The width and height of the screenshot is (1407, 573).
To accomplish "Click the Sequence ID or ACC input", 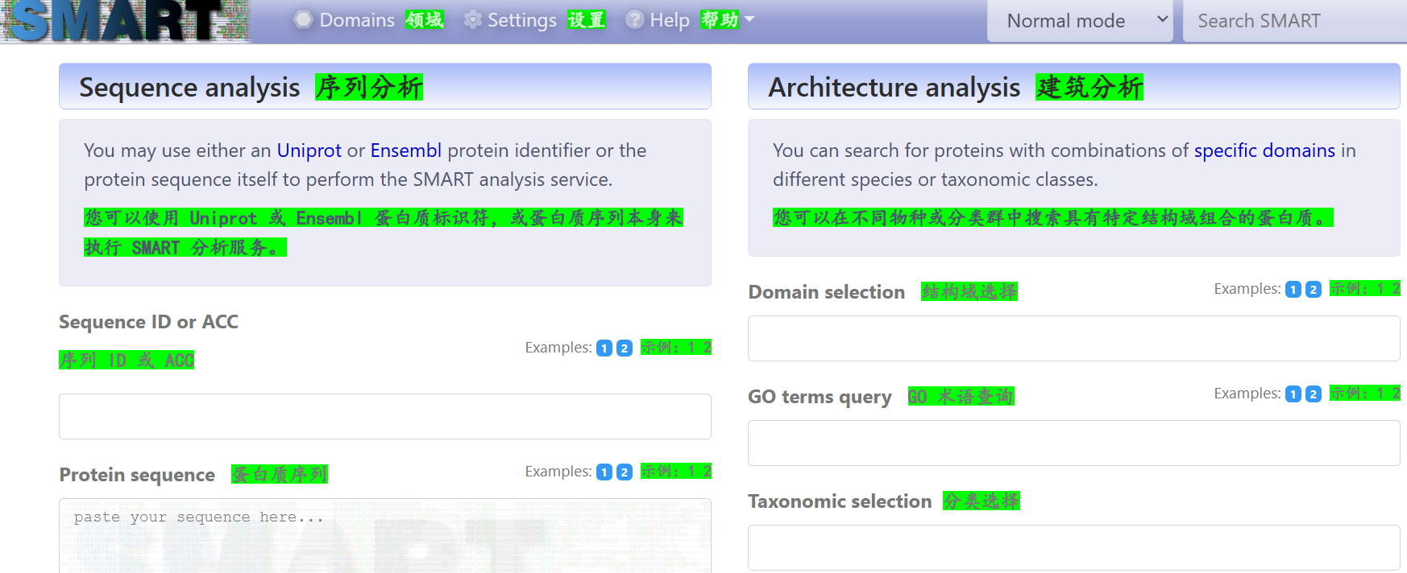I will (x=385, y=416).
